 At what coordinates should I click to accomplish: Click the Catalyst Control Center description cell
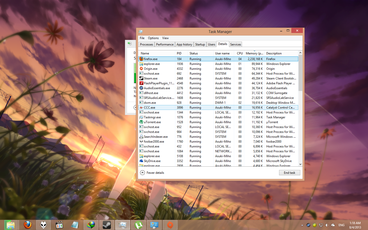(280, 108)
